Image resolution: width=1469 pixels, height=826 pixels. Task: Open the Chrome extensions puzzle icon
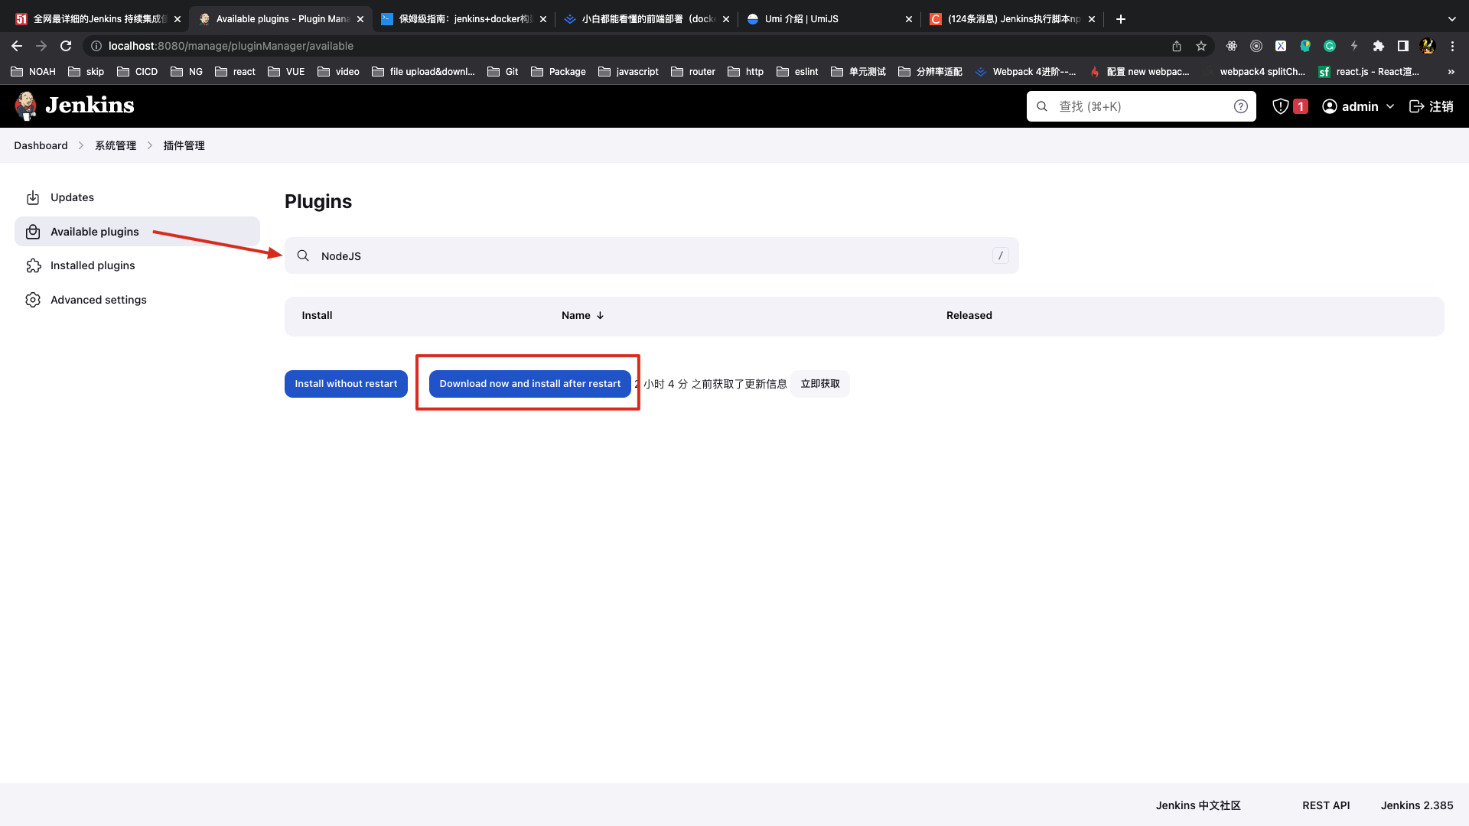click(x=1379, y=46)
